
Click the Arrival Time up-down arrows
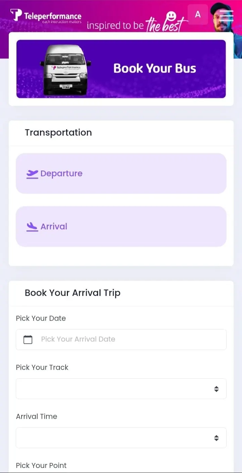tap(216, 438)
